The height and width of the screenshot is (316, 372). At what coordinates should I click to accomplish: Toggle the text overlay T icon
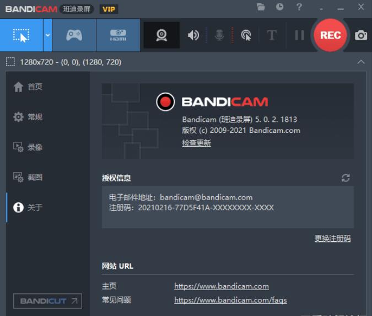coord(272,35)
